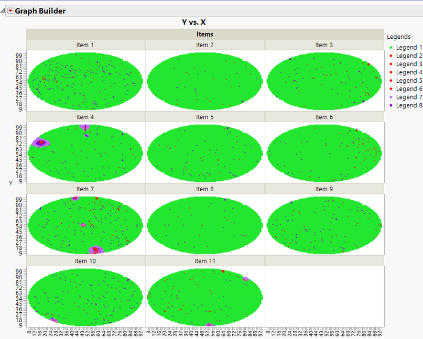Select the Legend 3 label
The height and width of the screenshot is (339, 423).
pos(409,64)
